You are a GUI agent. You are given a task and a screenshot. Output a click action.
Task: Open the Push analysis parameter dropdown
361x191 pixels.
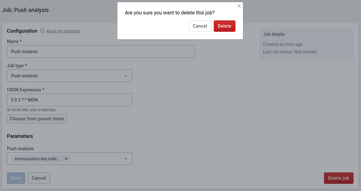[94, 159]
